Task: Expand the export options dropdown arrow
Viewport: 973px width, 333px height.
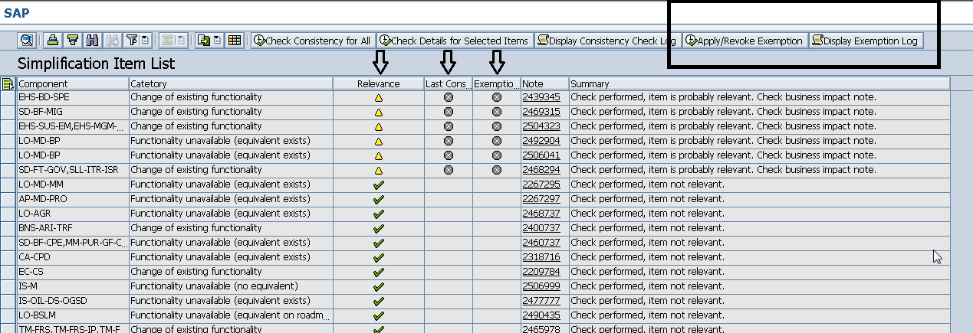Action: [x=217, y=41]
